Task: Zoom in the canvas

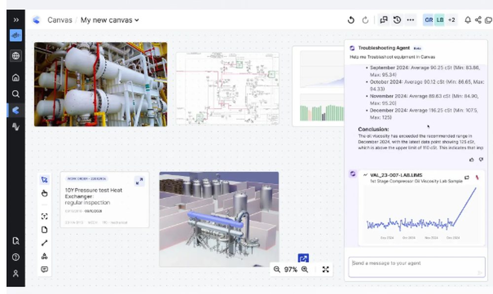Action: [305, 269]
